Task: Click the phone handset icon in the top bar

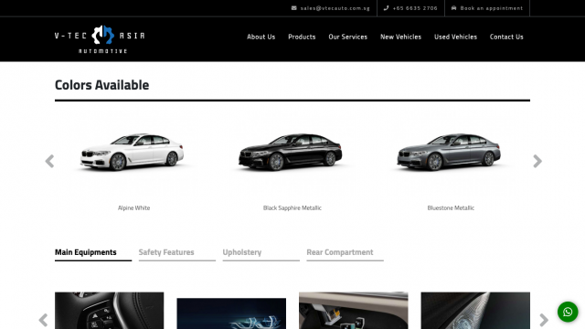Action: coord(386,8)
